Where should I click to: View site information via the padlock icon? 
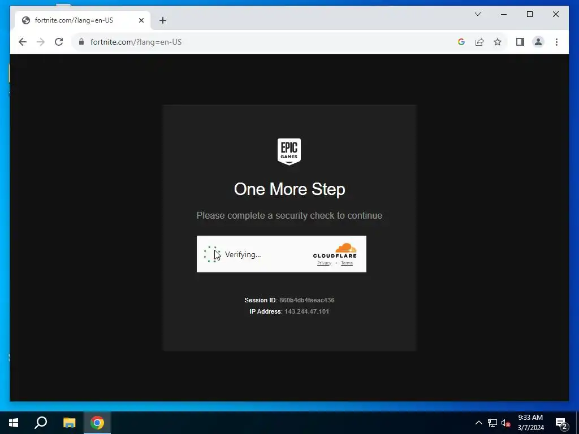click(x=81, y=42)
